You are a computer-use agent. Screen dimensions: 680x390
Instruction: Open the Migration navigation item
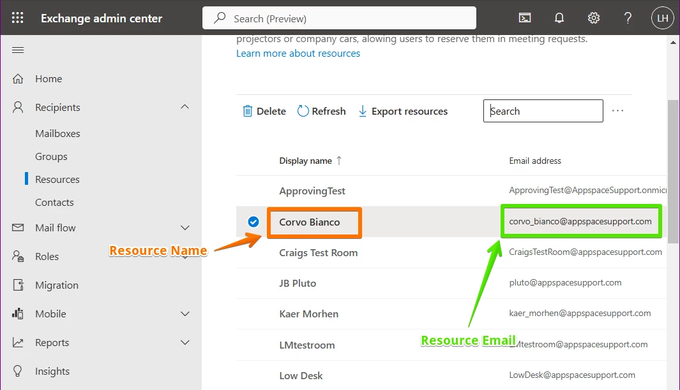(57, 285)
